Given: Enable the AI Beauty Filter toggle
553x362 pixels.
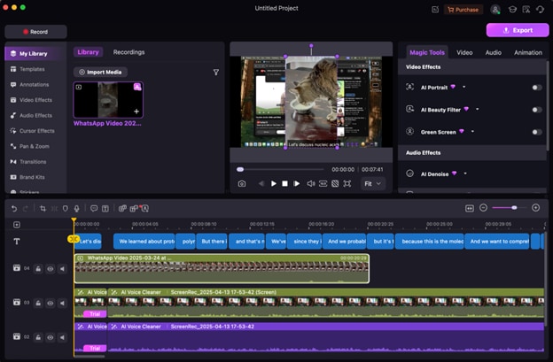Looking at the screenshot, I should (537, 110).
